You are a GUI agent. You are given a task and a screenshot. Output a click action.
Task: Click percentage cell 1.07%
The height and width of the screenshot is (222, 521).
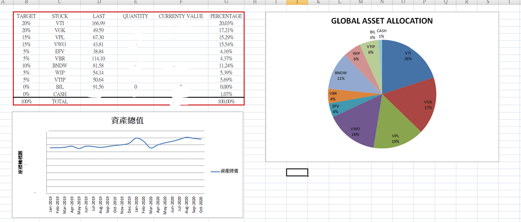(x=226, y=94)
